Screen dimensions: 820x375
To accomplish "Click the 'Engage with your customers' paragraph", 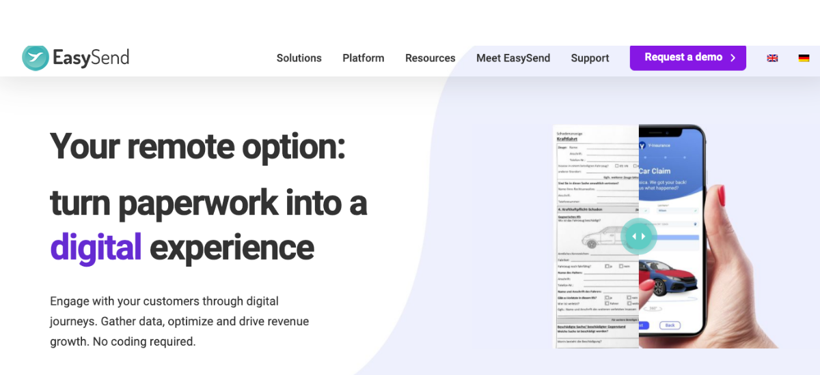I will pos(180,321).
